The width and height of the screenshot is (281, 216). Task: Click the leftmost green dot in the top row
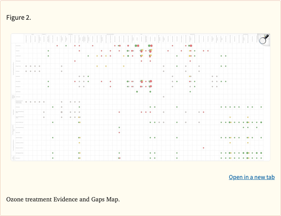(66, 46)
